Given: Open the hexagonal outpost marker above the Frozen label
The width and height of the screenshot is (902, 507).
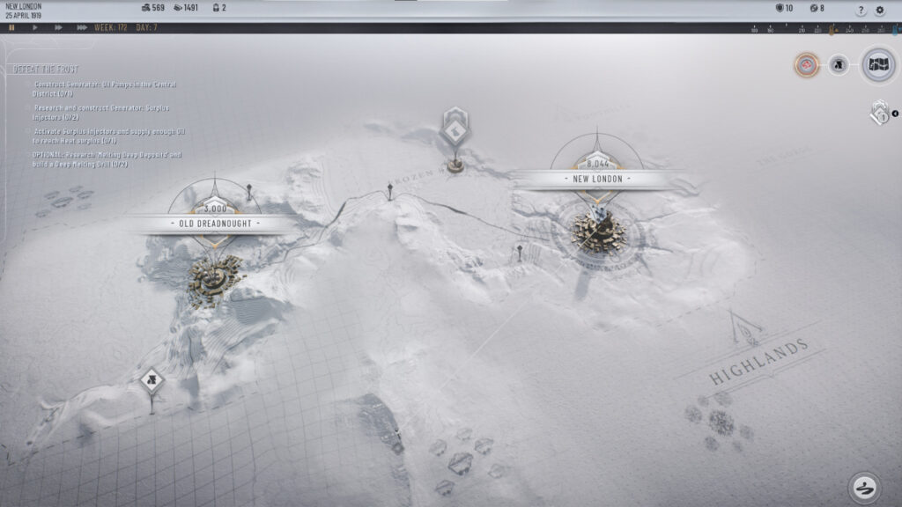Looking at the screenshot, I should pos(455,129).
